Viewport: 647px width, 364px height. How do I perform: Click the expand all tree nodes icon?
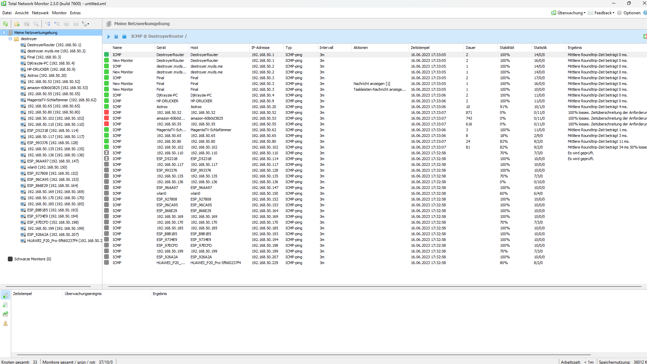pyautogui.click(x=47, y=24)
